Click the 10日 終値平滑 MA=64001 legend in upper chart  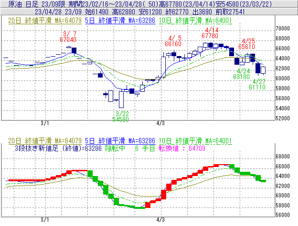click(195, 20)
